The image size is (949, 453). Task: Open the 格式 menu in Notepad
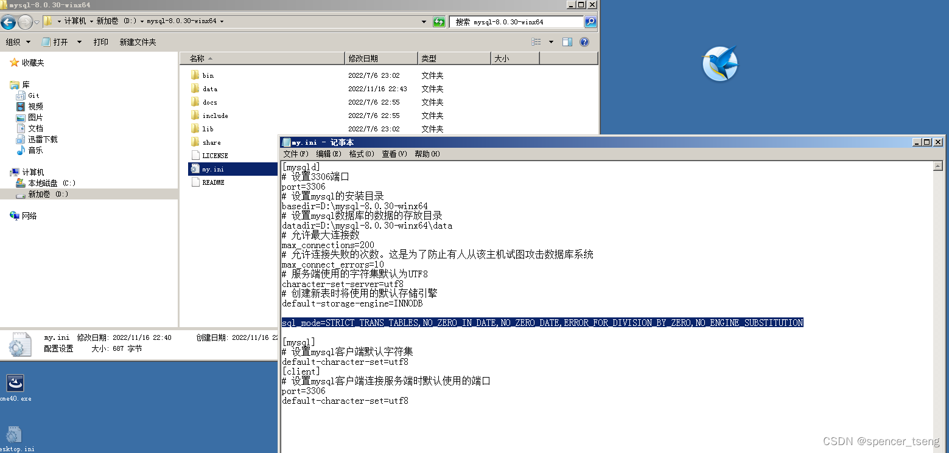pos(361,154)
